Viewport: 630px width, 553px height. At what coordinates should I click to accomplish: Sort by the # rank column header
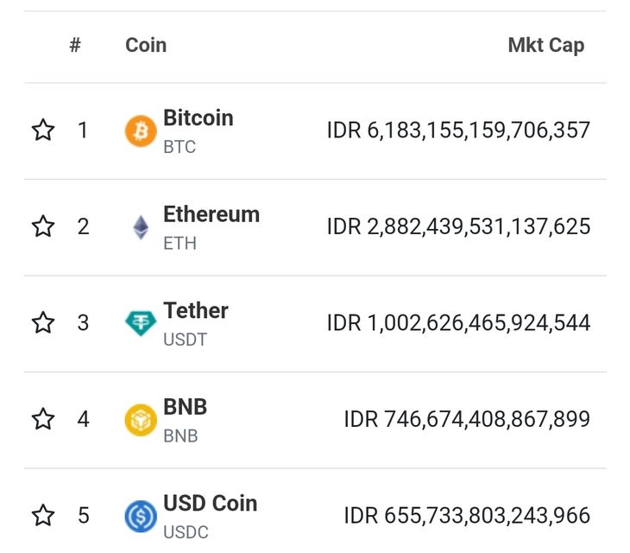[75, 45]
